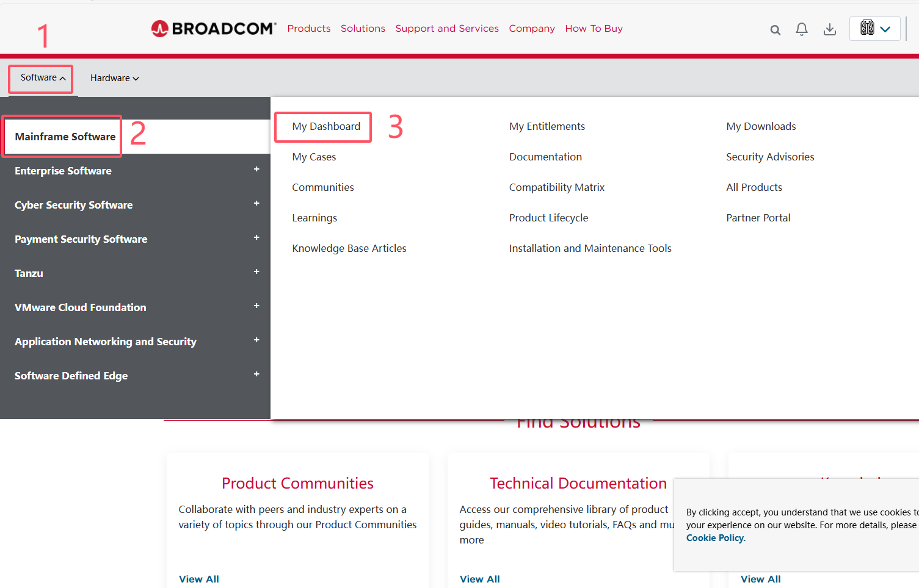Expand the Hardware menu
This screenshot has height=588, width=919.
[115, 78]
